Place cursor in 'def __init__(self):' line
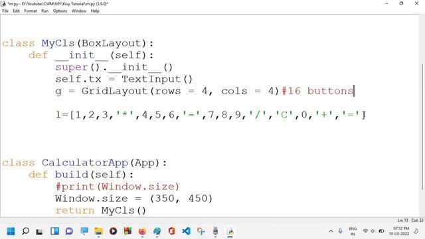425x239 pixels. pyautogui.click(x=91, y=56)
